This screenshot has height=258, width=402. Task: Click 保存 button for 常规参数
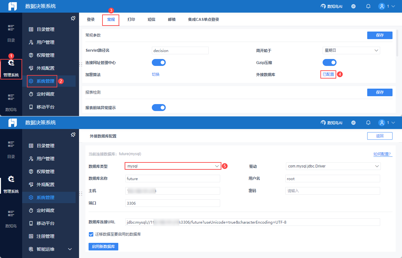tap(380, 35)
